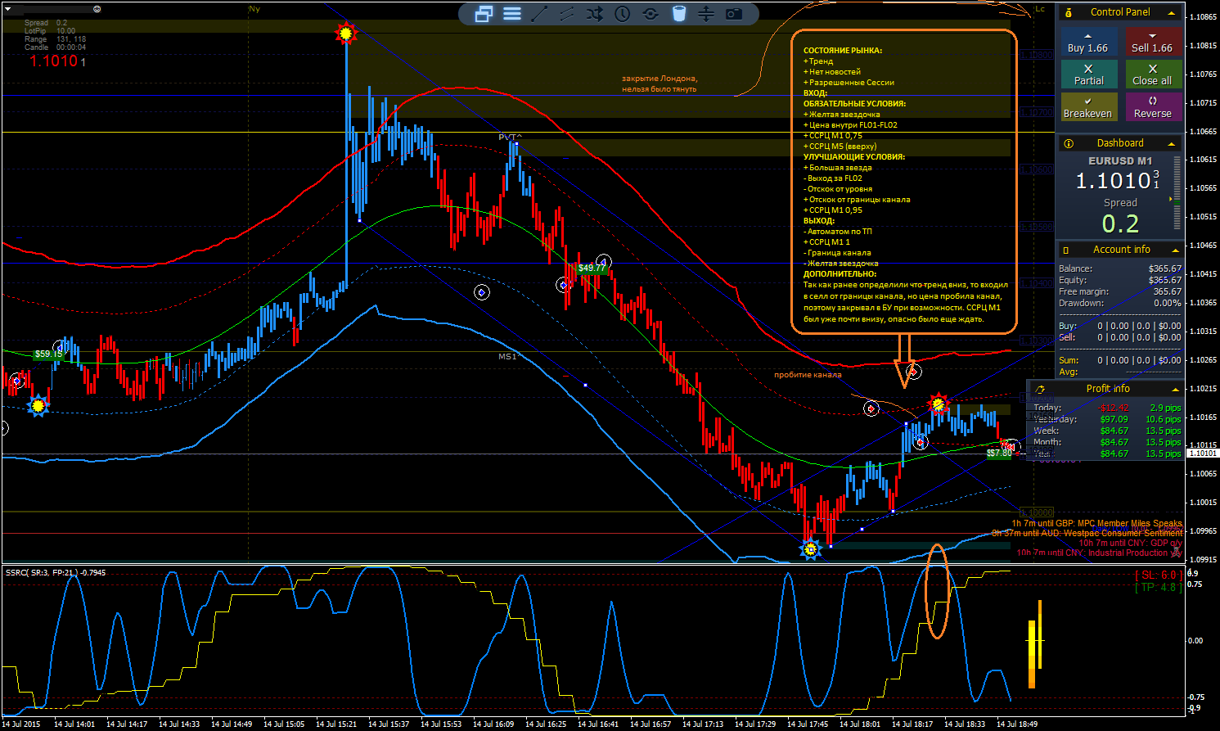1220x731 pixels.
Task: Click the orange bordered market notes box
Action: [904, 182]
